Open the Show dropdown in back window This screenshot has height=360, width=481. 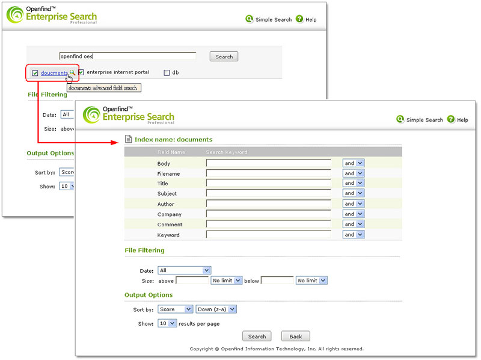tap(67, 186)
